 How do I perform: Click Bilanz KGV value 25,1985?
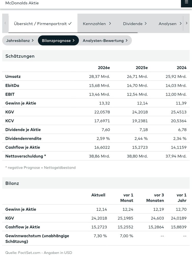(x=125, y=218)
